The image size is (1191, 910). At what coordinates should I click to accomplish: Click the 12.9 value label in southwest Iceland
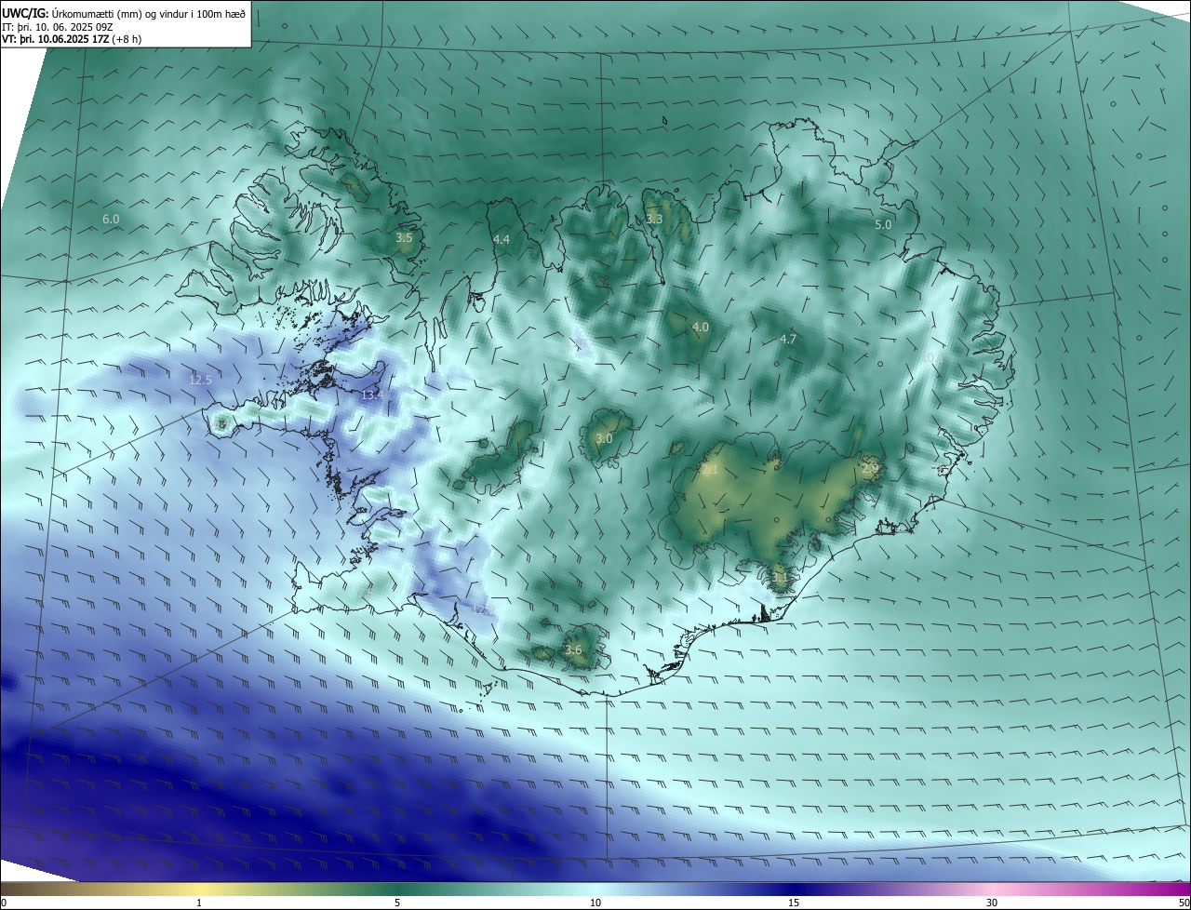tap(482, 609)
